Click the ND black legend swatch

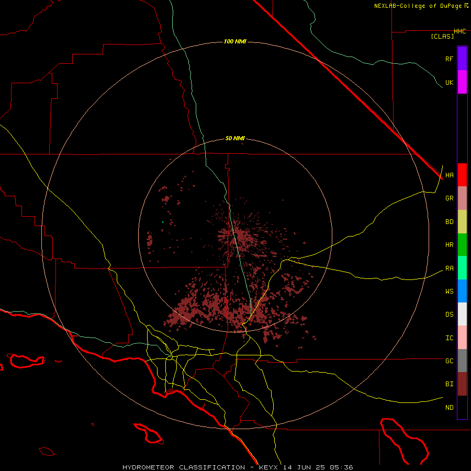462,407
